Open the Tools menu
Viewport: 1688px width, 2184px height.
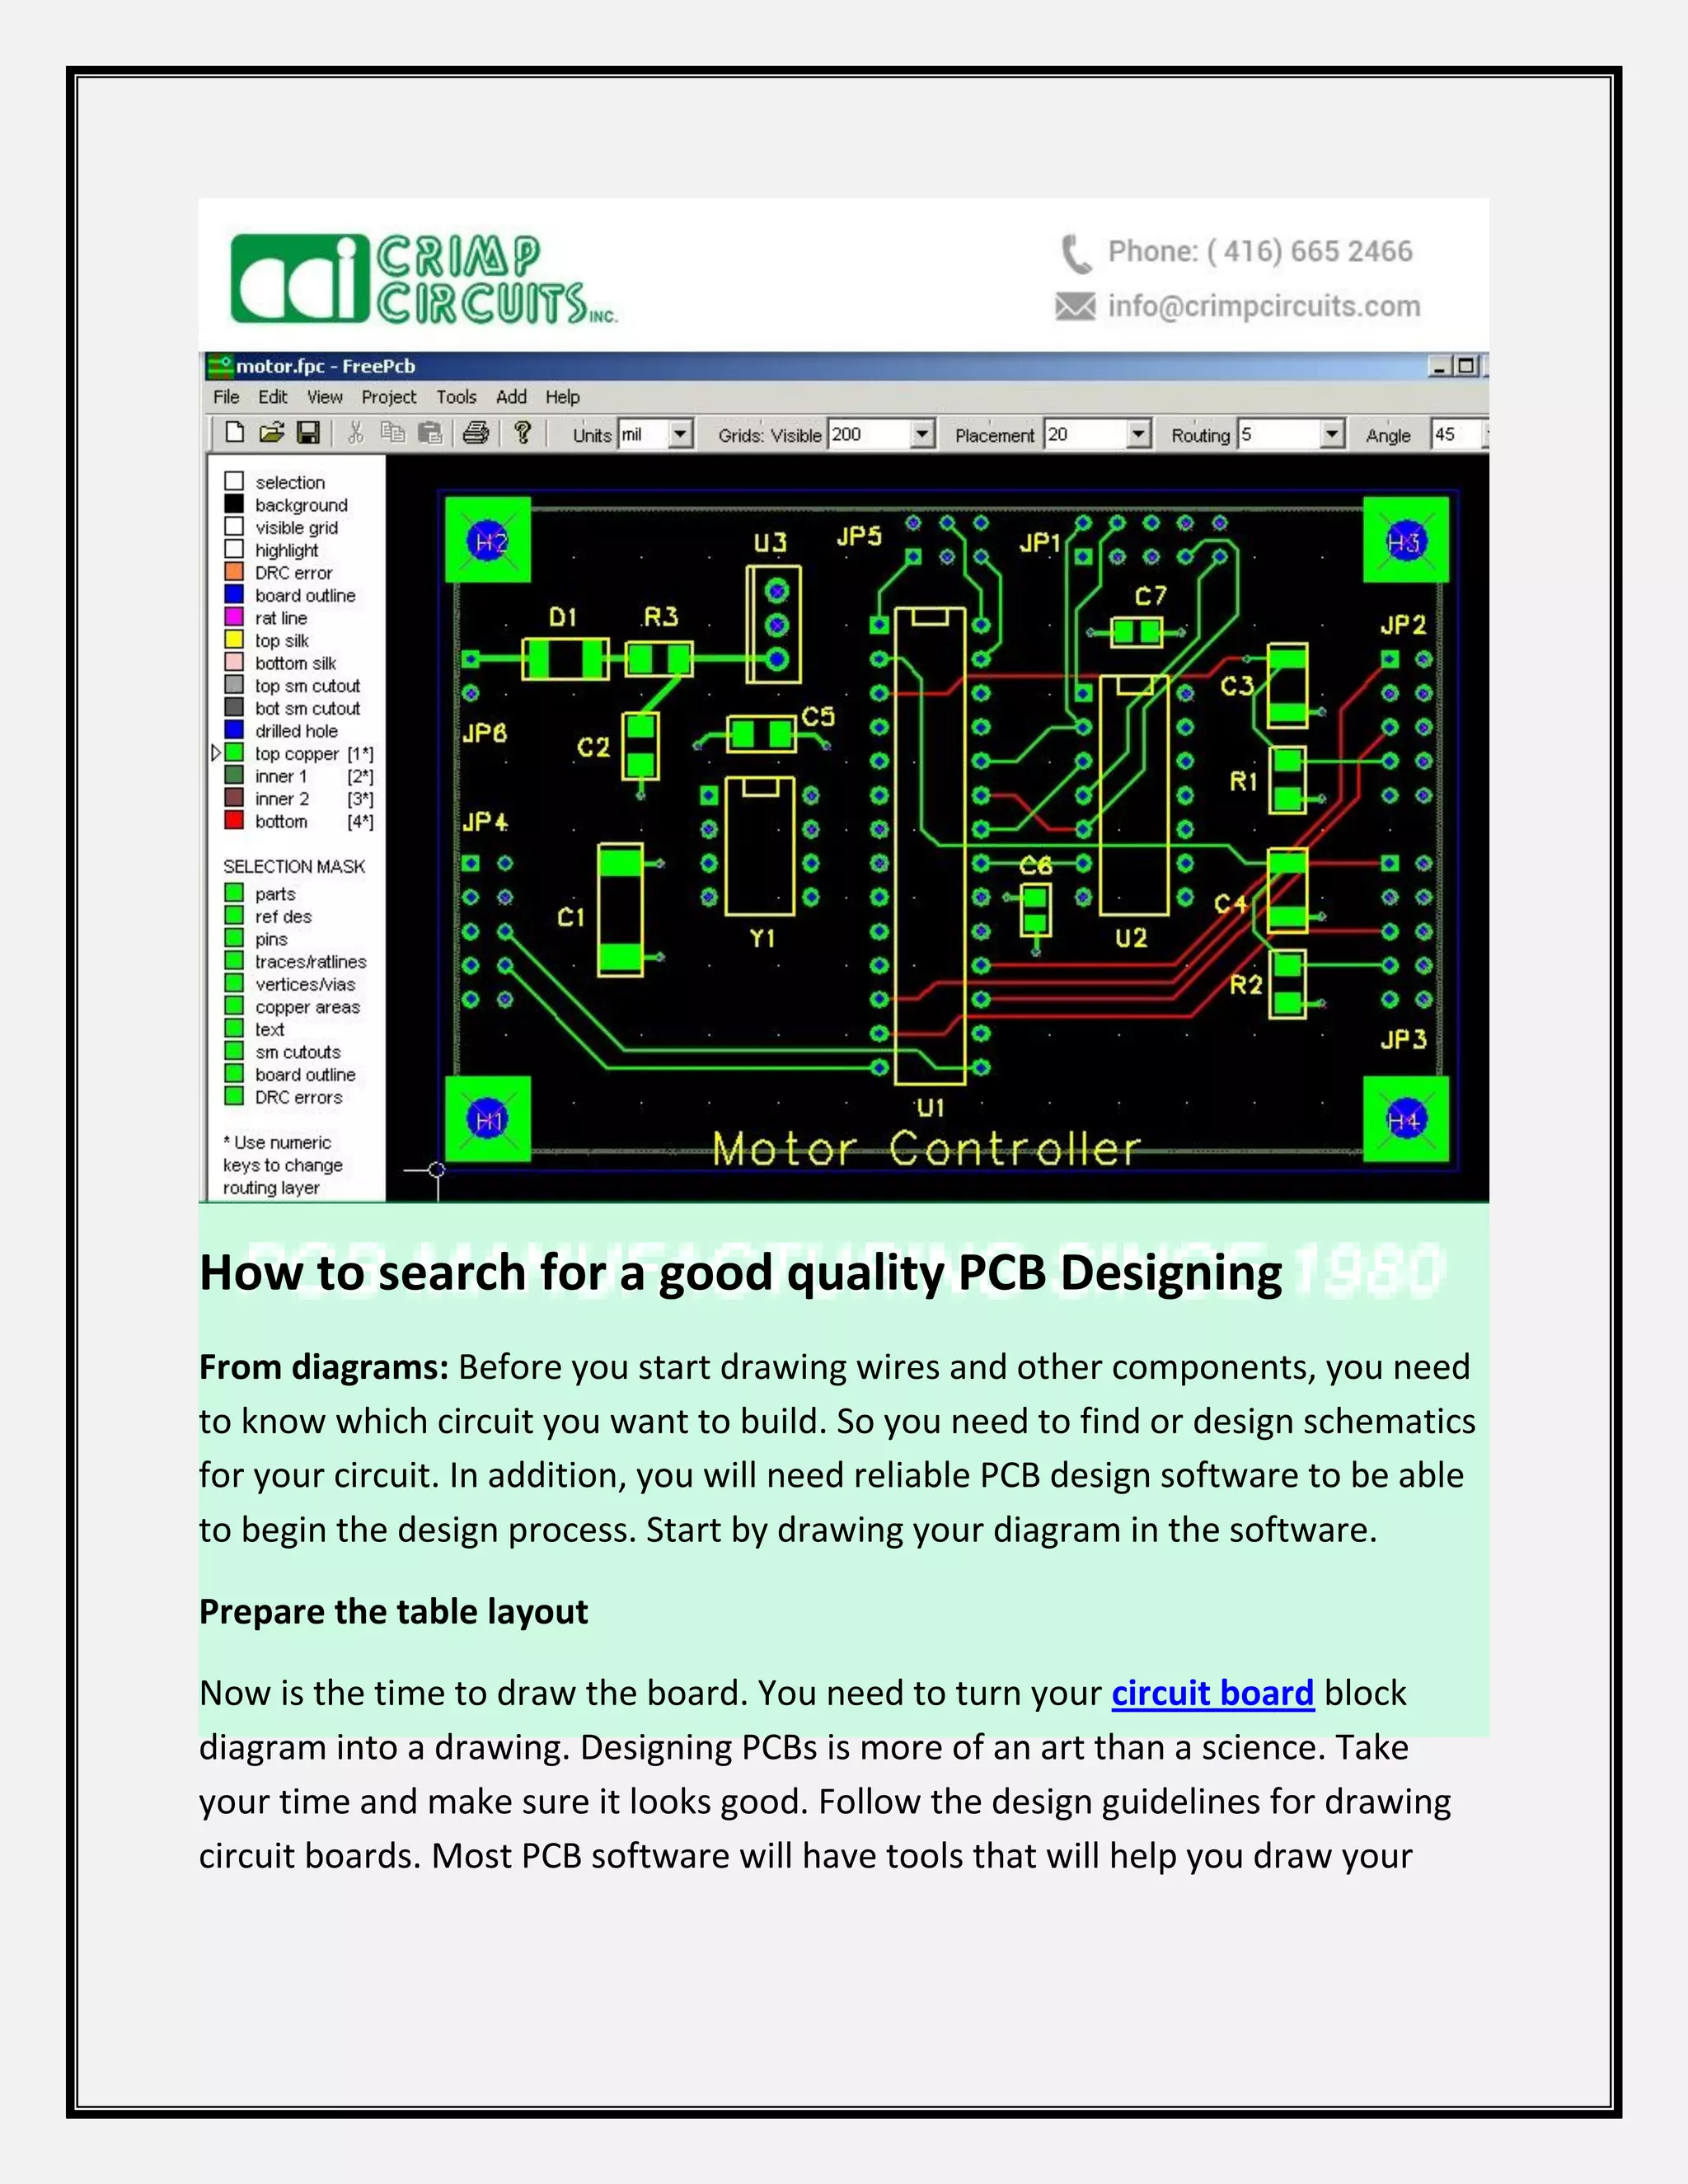(456, 397)
